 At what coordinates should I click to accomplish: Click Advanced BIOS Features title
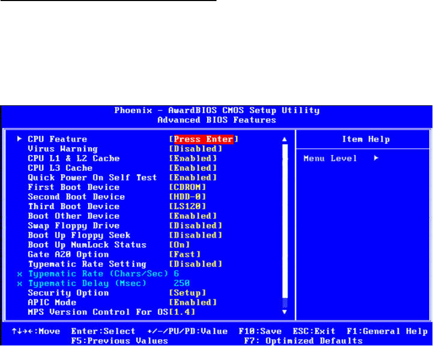tap(217, 120)
